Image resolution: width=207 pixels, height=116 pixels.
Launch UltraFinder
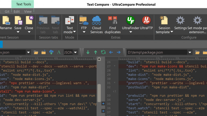(x=131, y=20)
